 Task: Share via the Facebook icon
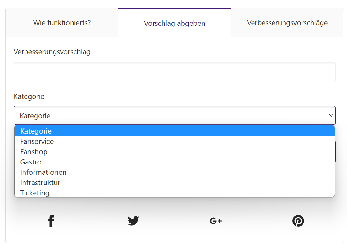pyautogui.click(x=51, y=221)
